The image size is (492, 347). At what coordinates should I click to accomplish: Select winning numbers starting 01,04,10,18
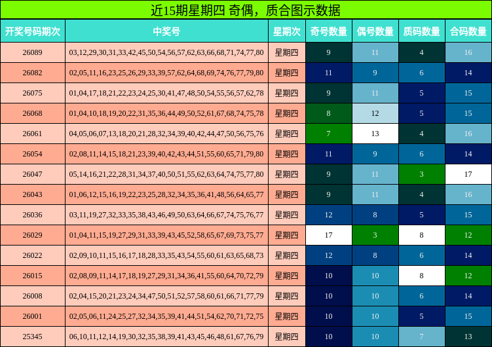(166, 113)
